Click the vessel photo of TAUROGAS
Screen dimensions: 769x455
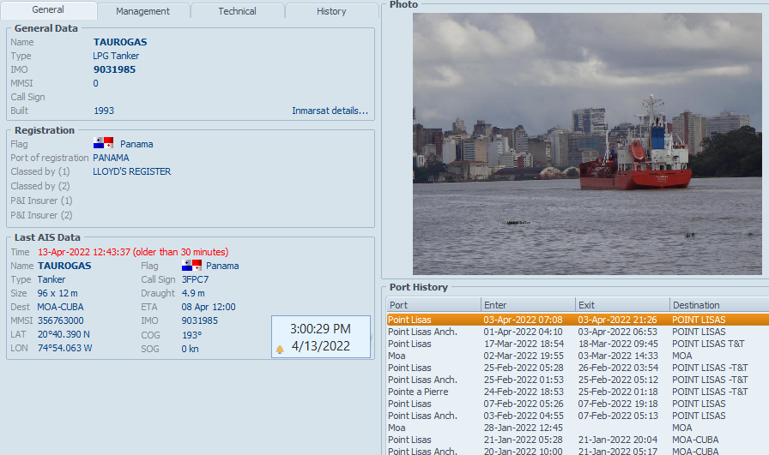(587, 143)
